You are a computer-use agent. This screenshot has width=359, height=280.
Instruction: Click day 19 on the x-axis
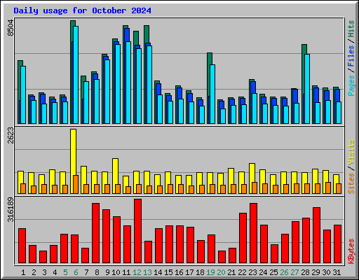coord(210,272)
